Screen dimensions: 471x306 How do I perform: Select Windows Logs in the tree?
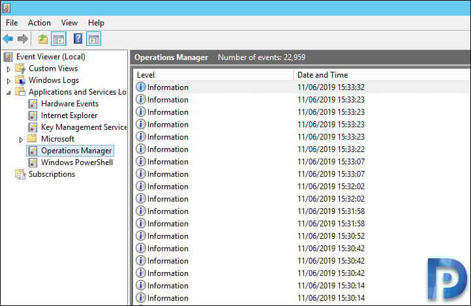tap(53, 80)
